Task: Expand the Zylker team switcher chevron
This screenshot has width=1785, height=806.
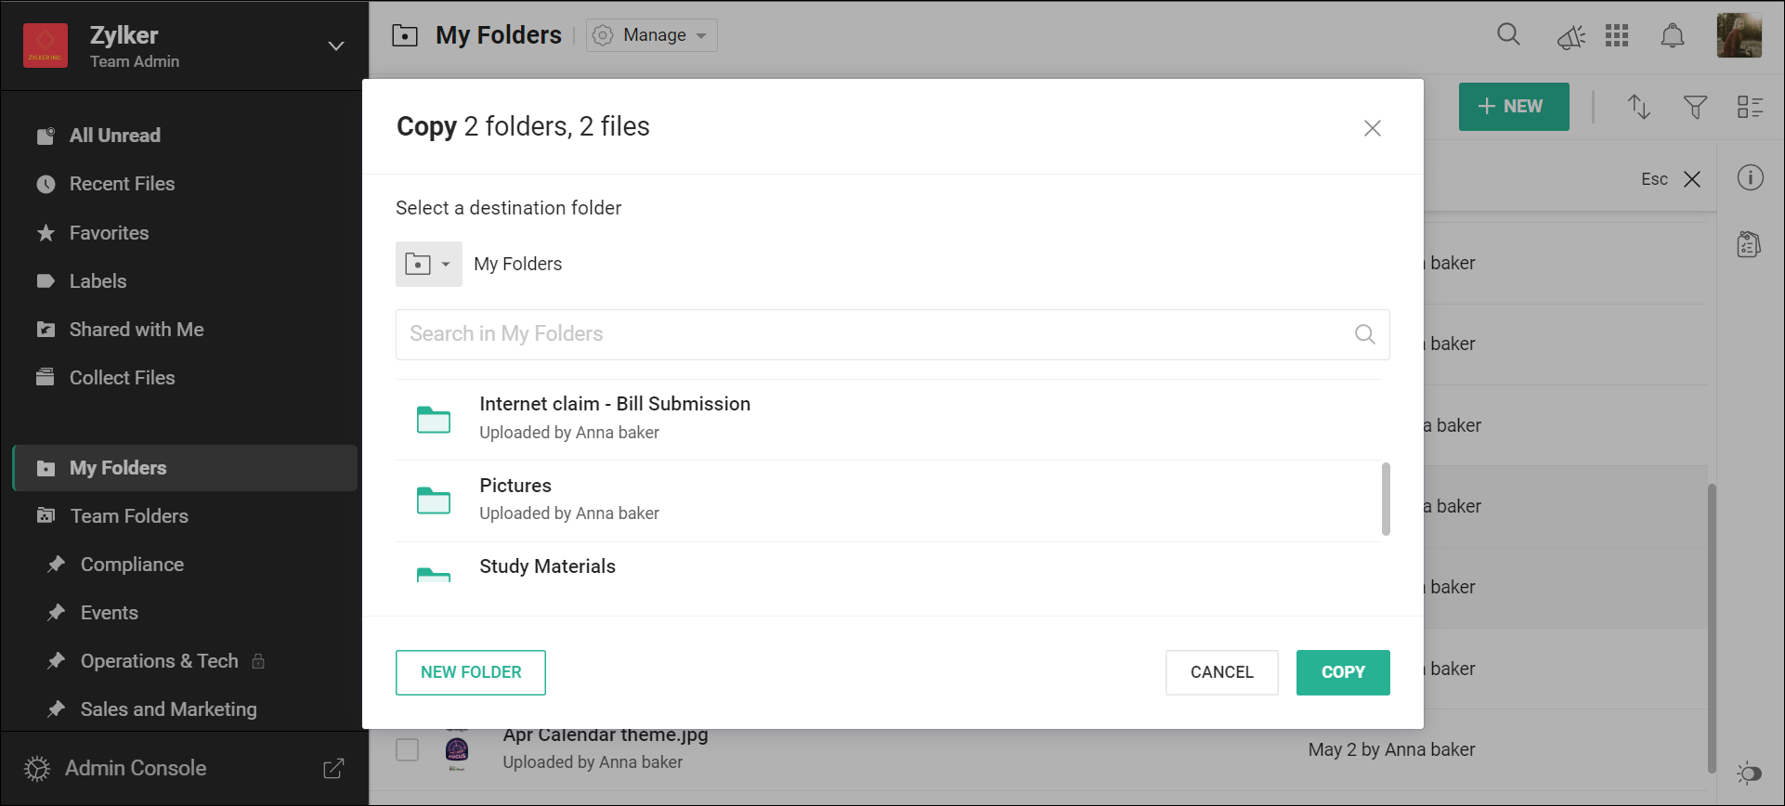Action: (336, 45)
